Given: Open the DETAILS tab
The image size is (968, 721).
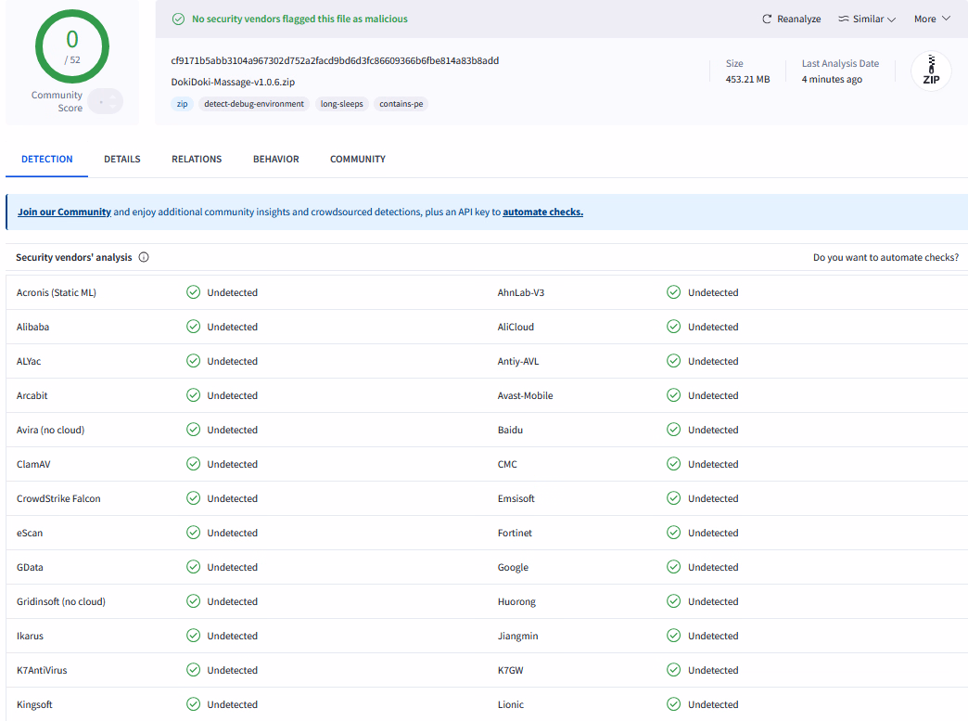Looking at the screenshot, I should 122,159.
